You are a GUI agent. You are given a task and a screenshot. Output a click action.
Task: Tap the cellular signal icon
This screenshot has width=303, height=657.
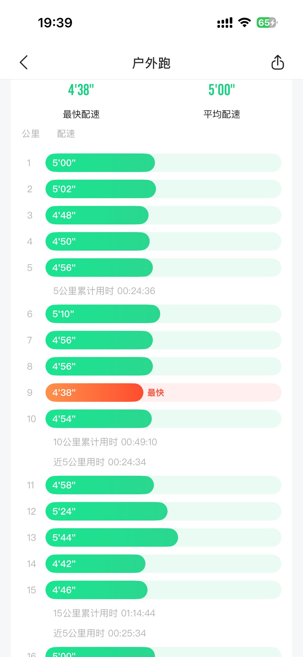(x=225, y=23)
